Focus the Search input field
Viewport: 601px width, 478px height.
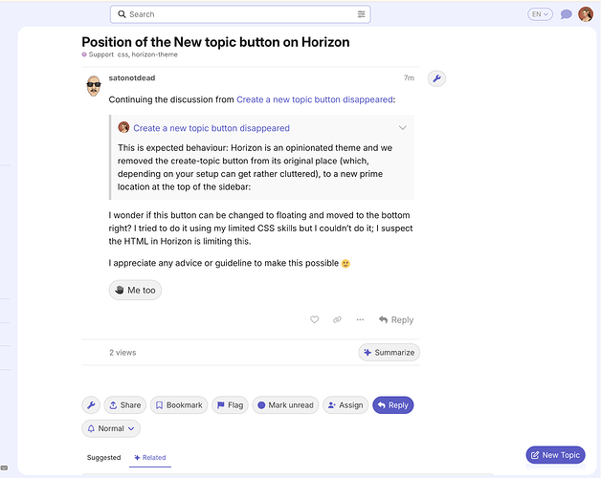(240, 14)
